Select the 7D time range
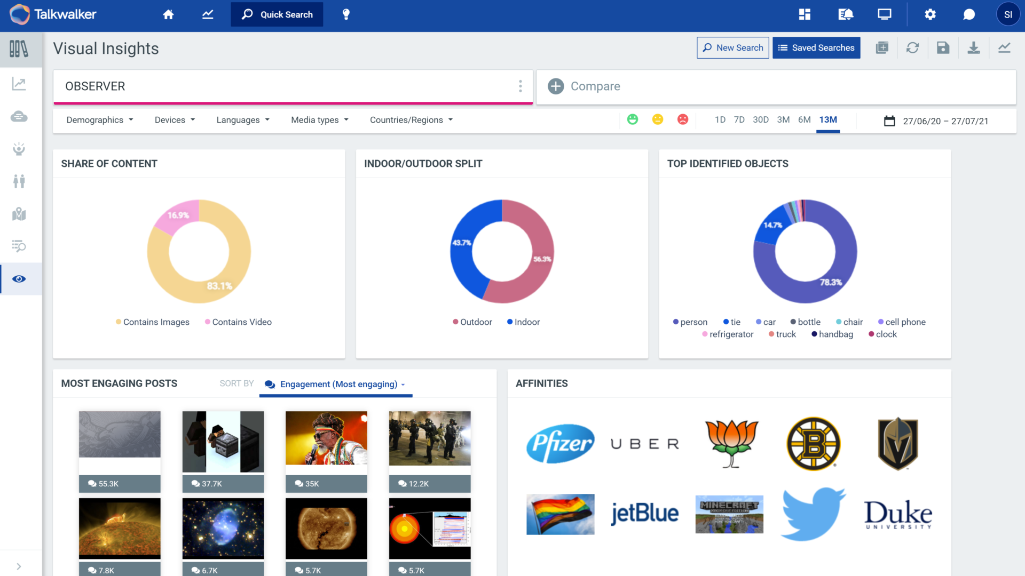This screenshot has width=1025, height=576. tap(739, 120)
